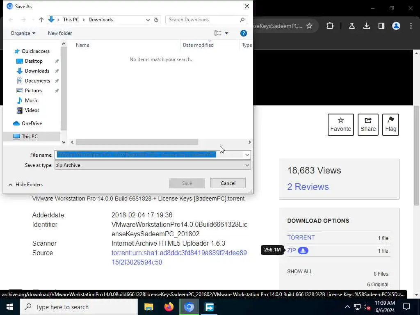Click Share button on archive page
Image resolution: width=420 pixels, height=315 pixels.
click(x=368, y=125)
